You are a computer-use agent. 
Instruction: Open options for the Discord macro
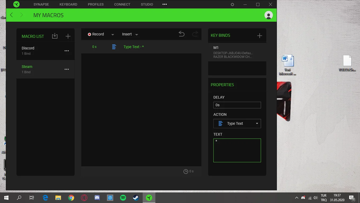click(67, 51)
